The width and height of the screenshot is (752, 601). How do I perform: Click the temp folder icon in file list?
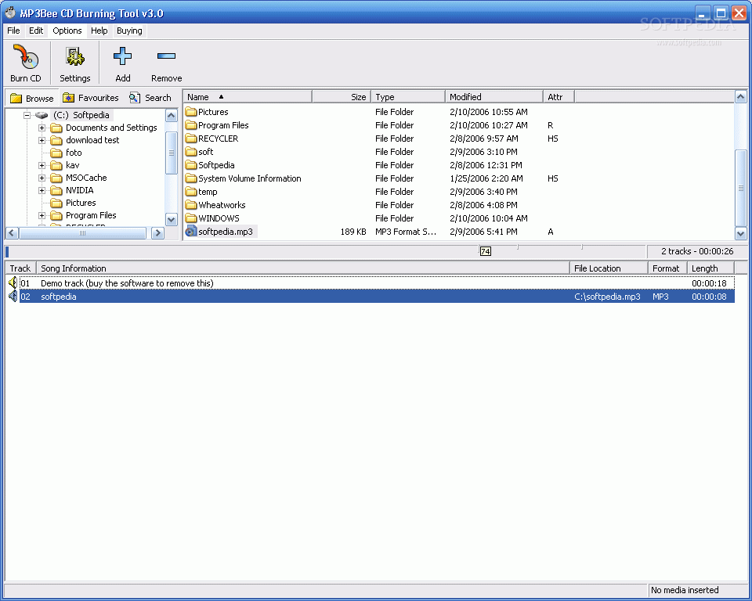[191, 192]
